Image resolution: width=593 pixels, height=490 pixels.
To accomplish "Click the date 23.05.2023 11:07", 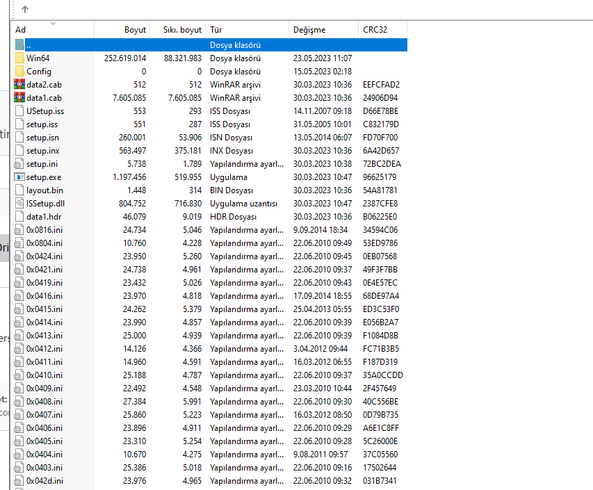I will pyautogui.click(x=322, y=58).
